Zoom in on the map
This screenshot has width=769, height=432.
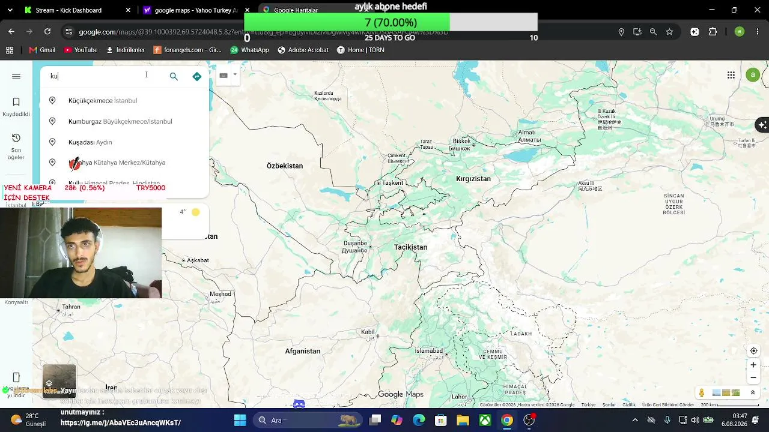(753, 365)
